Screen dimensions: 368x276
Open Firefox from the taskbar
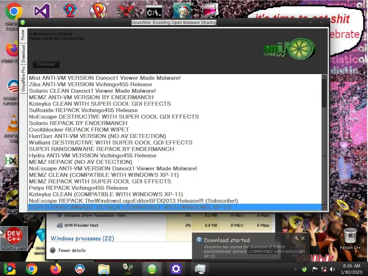coord(56,269)
